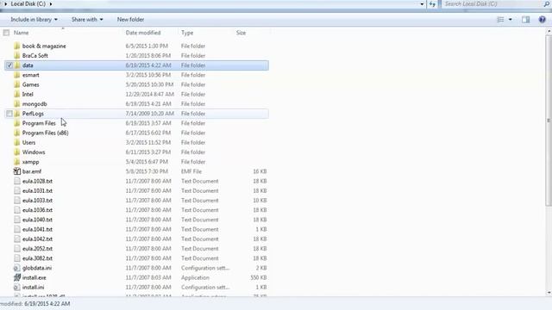Viewport: 552px width, 310px height.
Task: Open the book & magazine folder icon
Action: (x=17, y=46)
